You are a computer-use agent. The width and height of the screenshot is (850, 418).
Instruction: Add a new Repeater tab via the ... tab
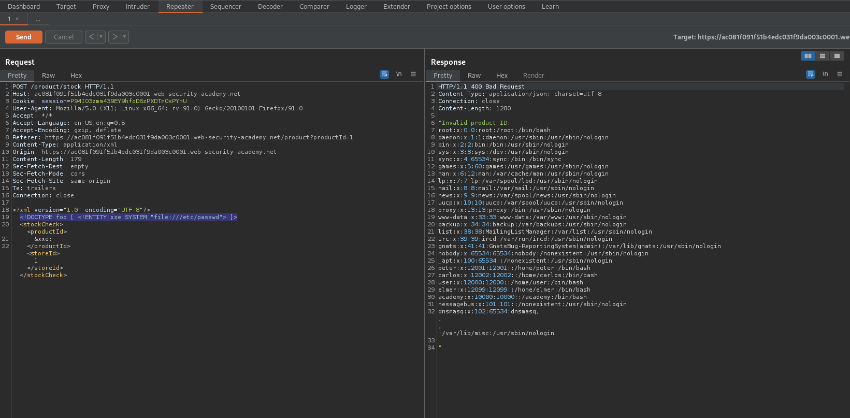click(38, 19)
